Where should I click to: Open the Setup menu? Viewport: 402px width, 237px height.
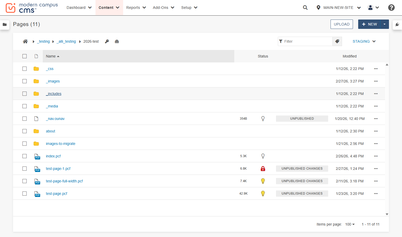(189, 8)
